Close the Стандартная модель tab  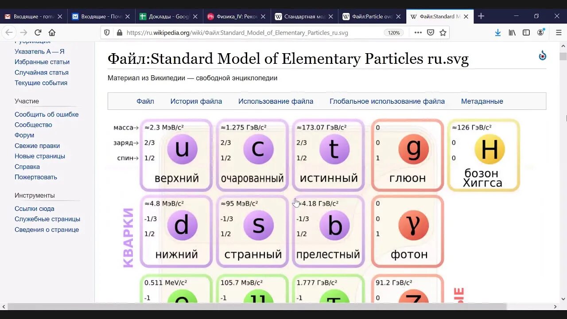330,16
